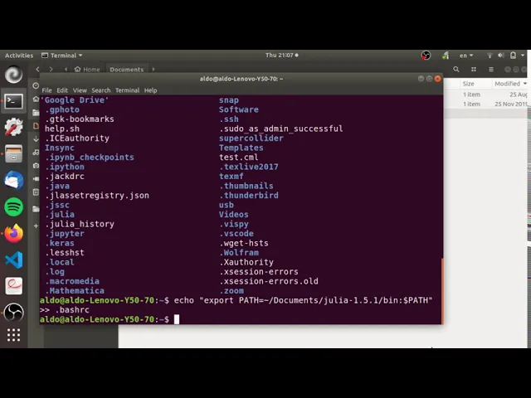The height and width of the screenshot is (398, 531).
Task: Click '.julia_history' in the terminal listing
Action: pyautogui.click(x=80, y=224)
